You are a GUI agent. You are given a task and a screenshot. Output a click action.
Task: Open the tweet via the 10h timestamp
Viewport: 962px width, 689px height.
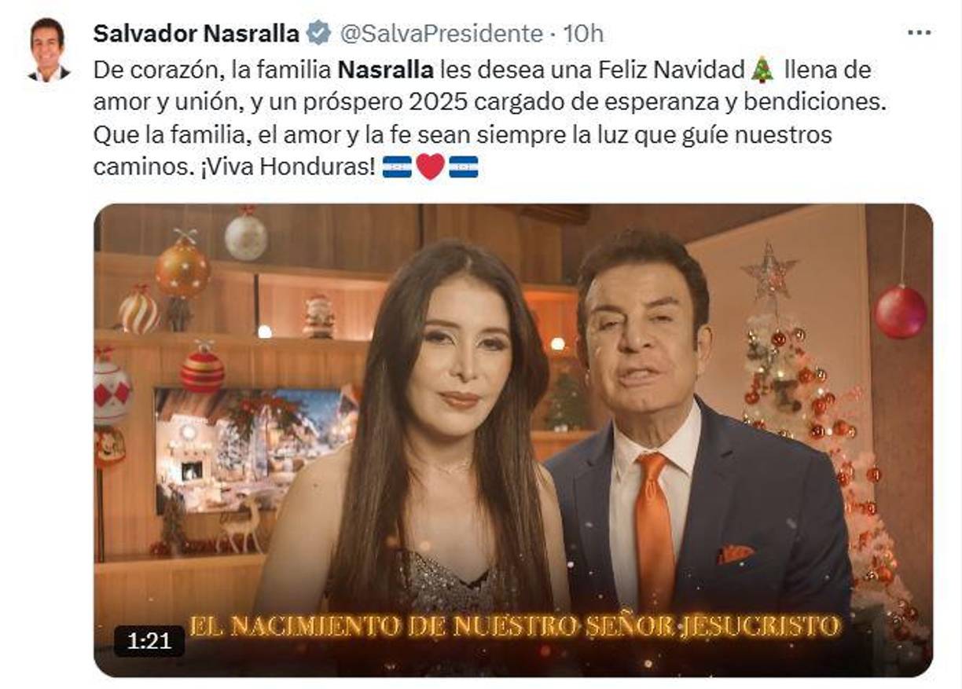(x=582, y=33)
